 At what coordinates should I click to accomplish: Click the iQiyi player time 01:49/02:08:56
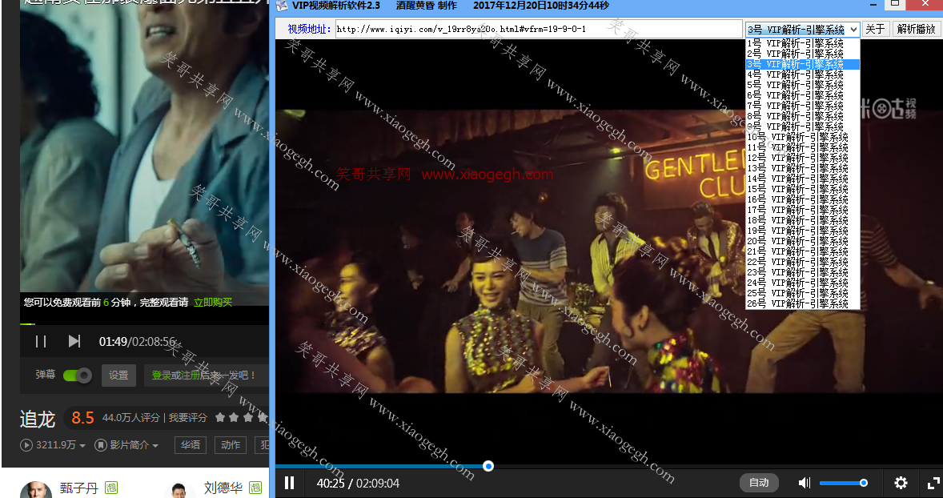point(137,342)
